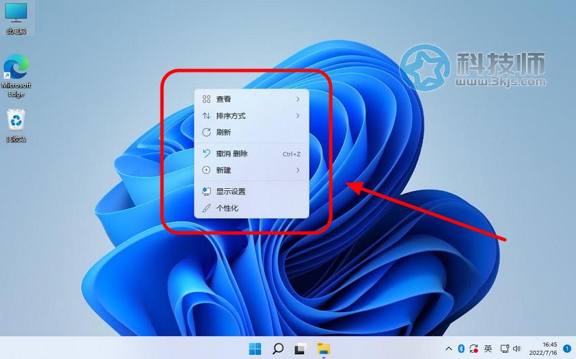Open File Explorer from the taskbar
The width and height of the screenshot is (576, 359).
click(324, 349)
